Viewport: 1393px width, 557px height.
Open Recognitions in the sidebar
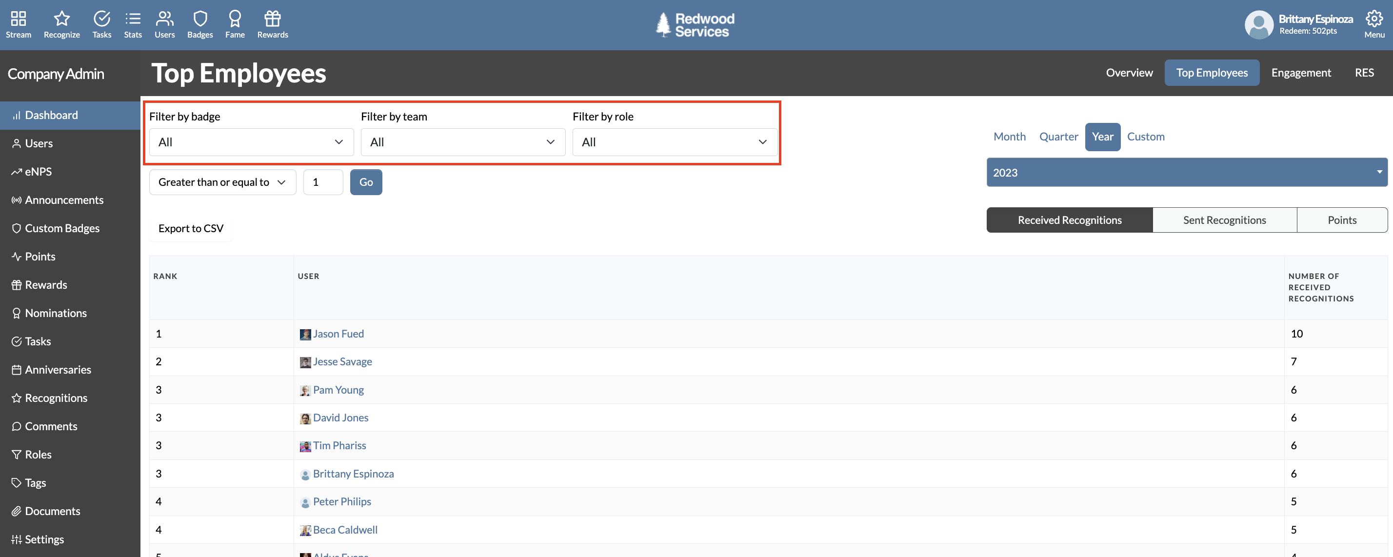pyautogui.click(x=70, y=398)
